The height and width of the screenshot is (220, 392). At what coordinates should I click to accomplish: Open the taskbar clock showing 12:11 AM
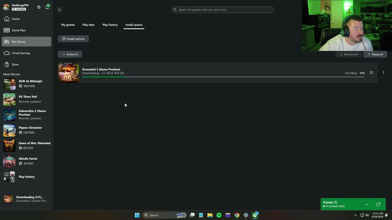tap(378, 215)
